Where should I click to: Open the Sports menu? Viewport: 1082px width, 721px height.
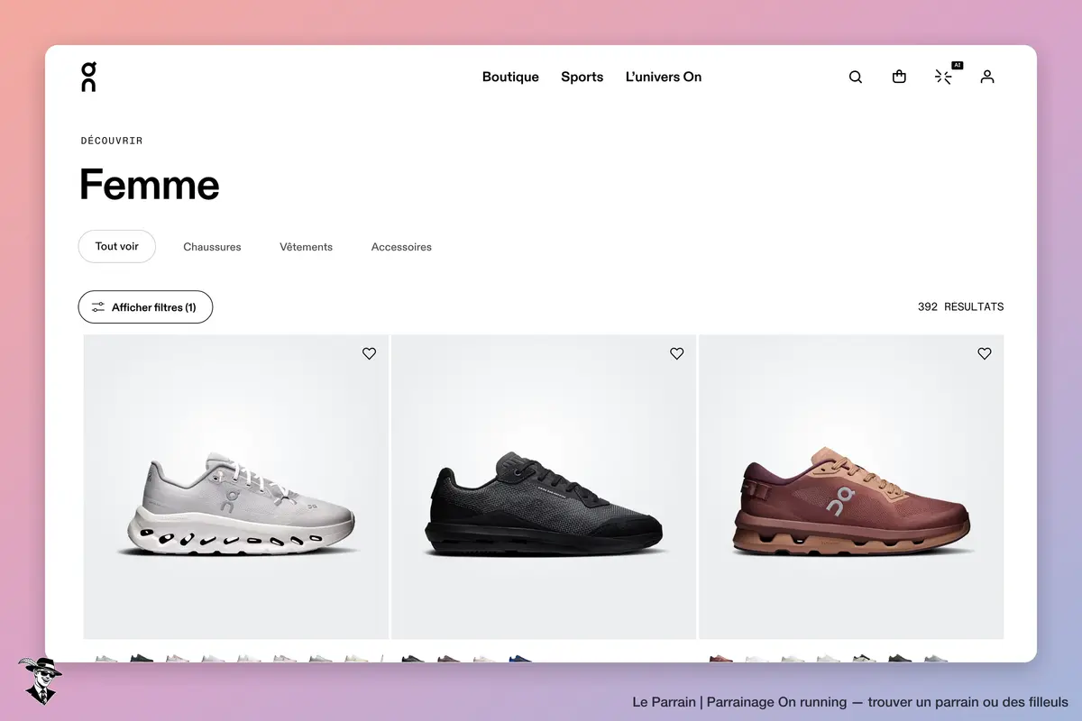pos(582,77)
